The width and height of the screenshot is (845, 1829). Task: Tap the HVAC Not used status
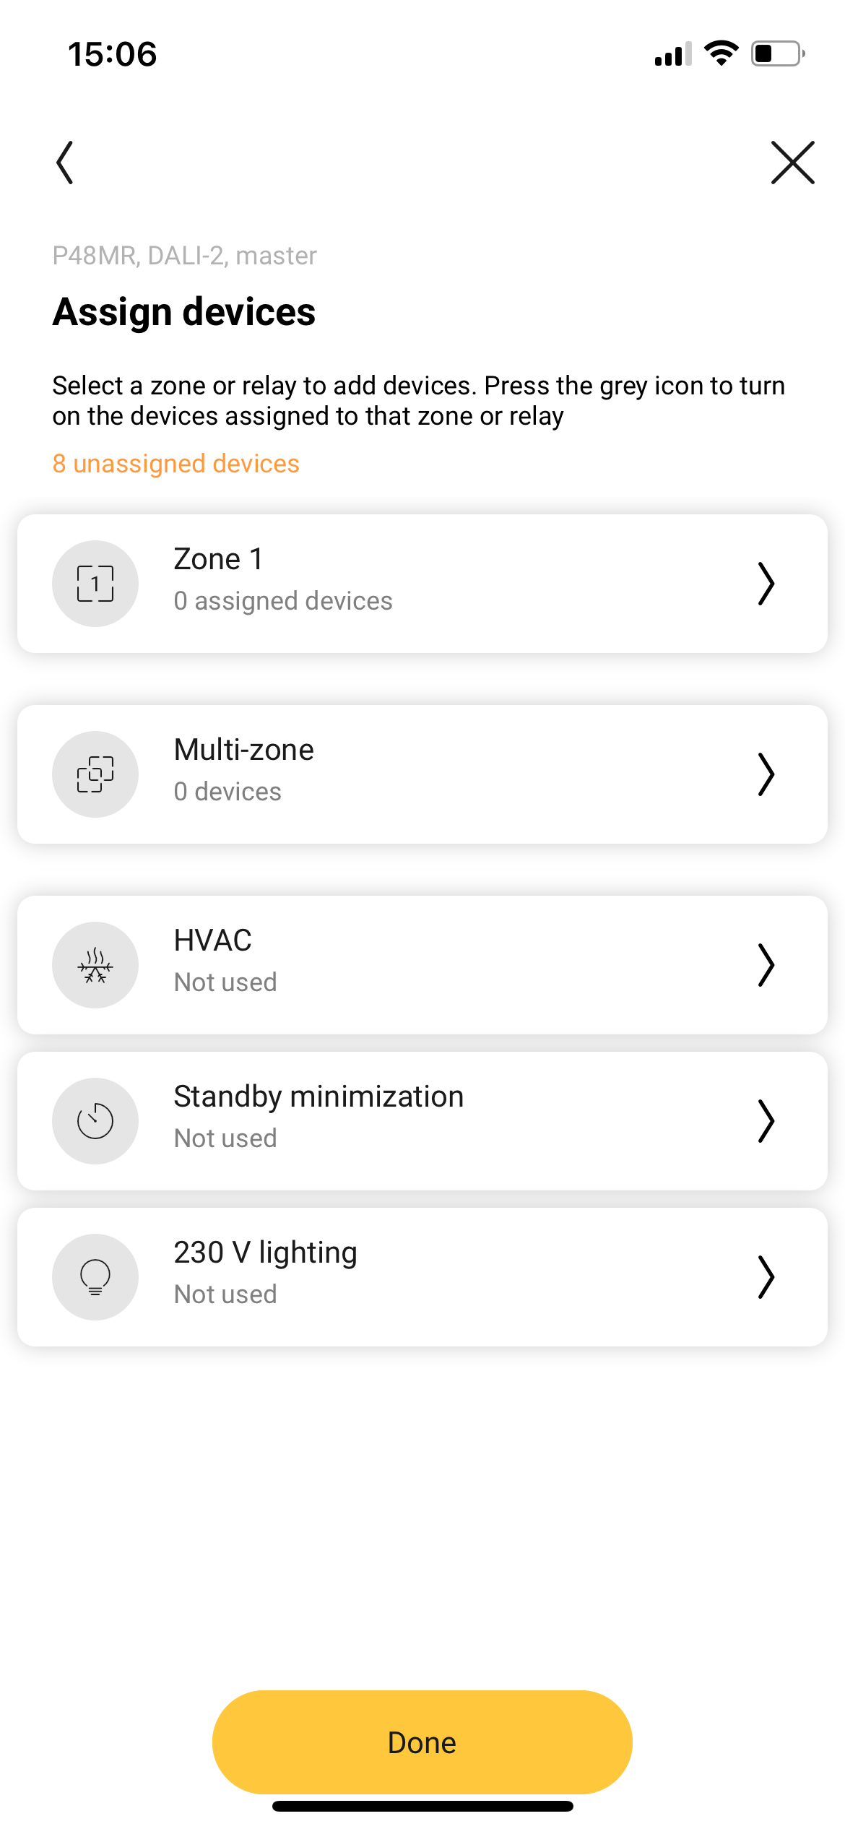point(225,982)
